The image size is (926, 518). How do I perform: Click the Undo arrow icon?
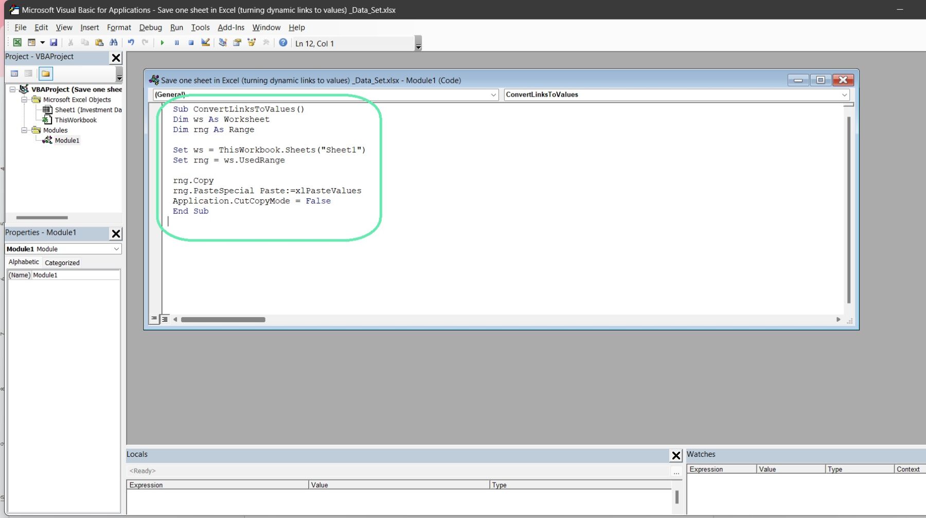pos(131,43)
